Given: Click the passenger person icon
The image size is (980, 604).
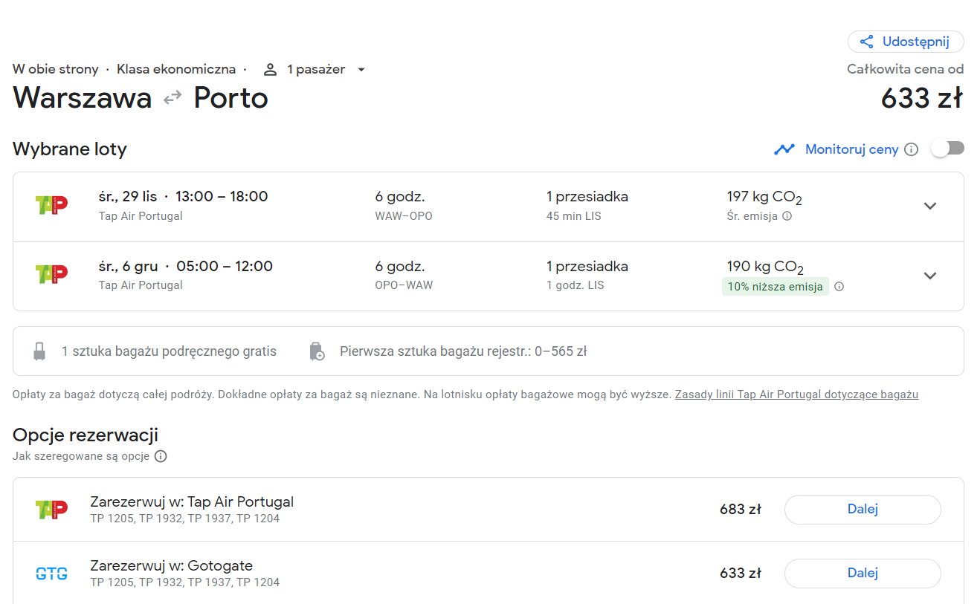Looking at the screenshot, I should 270,70.
